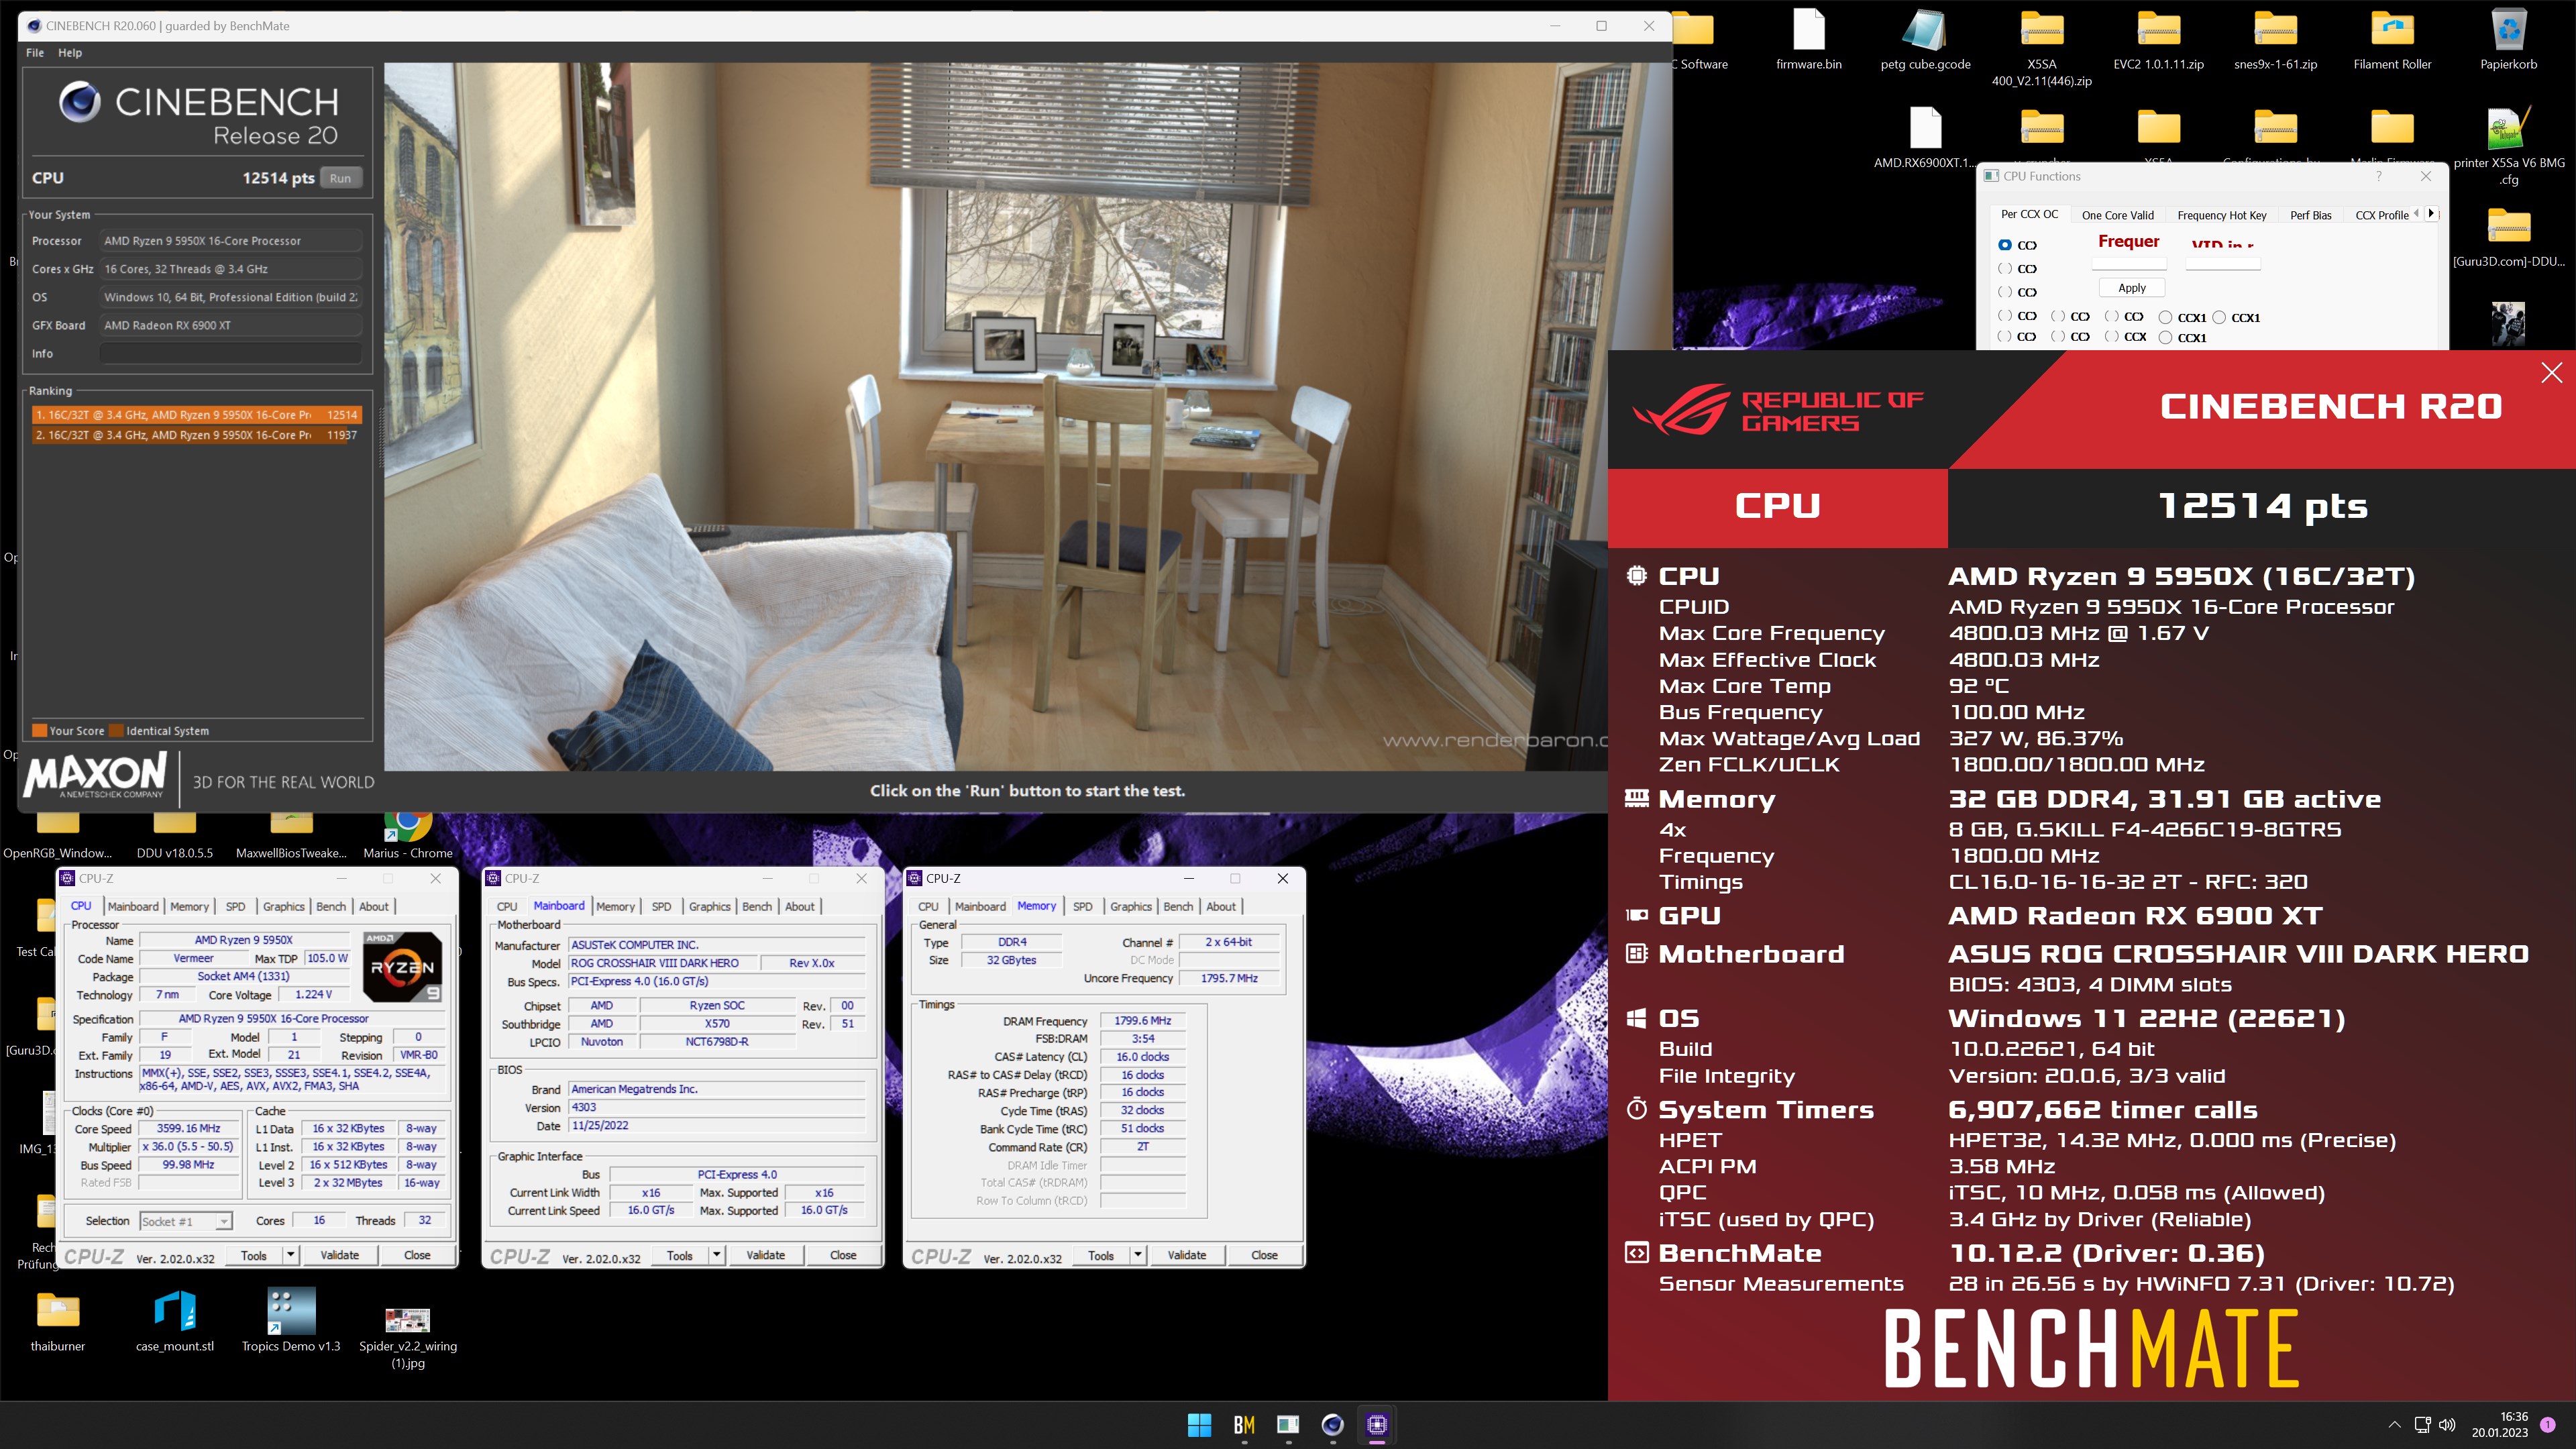Viewport: 2576px width, 1449px height.
Task: Open the Cinebench File menu
Action: point(35,53)
